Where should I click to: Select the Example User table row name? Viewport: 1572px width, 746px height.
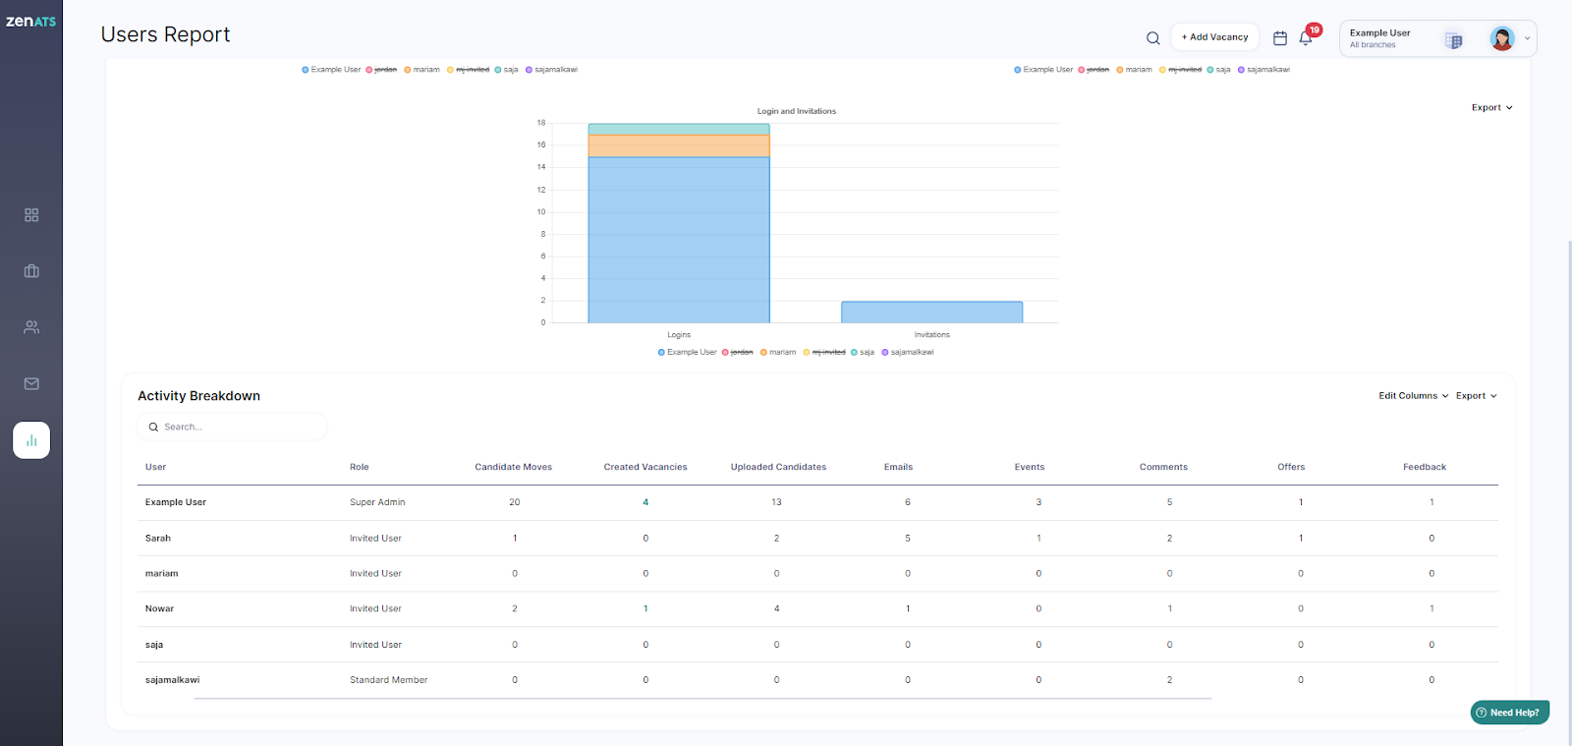[x=176, y=502]
